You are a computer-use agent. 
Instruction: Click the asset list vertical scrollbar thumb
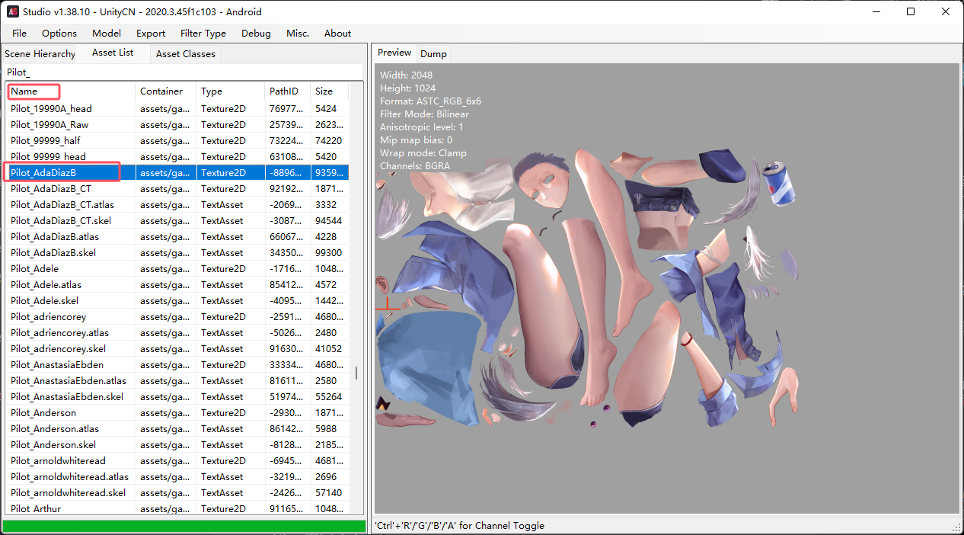click(x=356, y=373)
